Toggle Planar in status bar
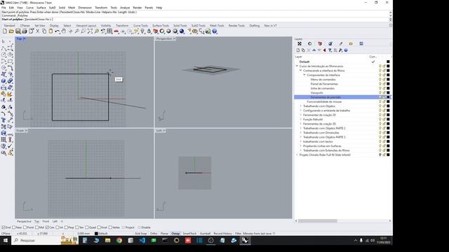Screen dimensions: 449x252 (x=164, y=233)
